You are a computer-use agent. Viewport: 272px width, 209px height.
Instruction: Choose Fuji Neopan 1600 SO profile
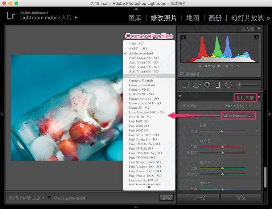click(149, 162)
